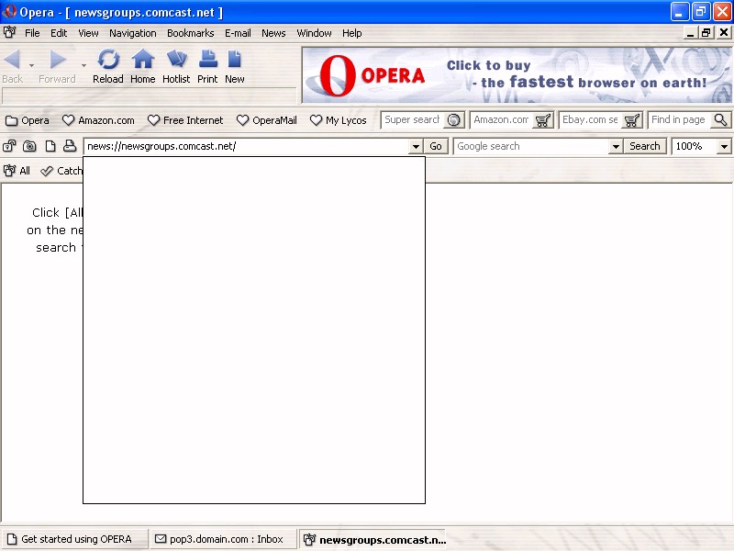Open the View menu
Image resolution: width=734 pixels, height=551 pixels.
pos(88,33)
